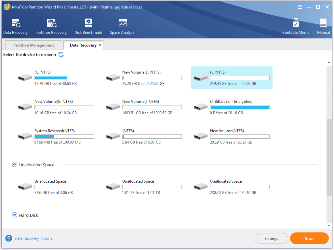Open the Settings button
The image size is (334, 250).
coord(271,238)
